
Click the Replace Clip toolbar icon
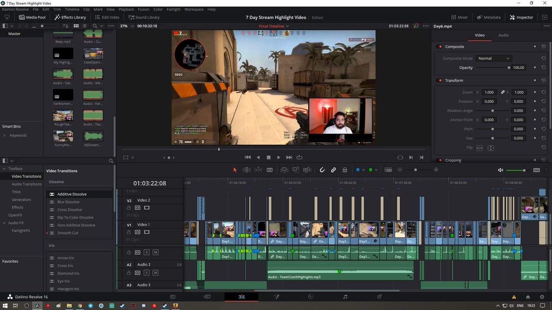307,170
